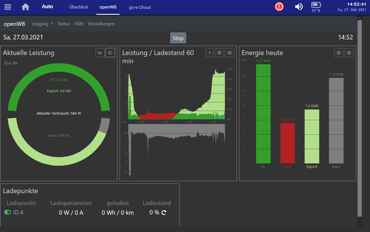Viewport: 370px width, 232px height.
Task: Switch to the go-e Cloud tab
Action: 139,7
